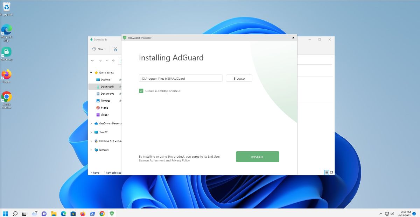Open Firefox from the taskbar
Image resolution: width=420 pixels, height=217 pixels.
click(82, 213)
